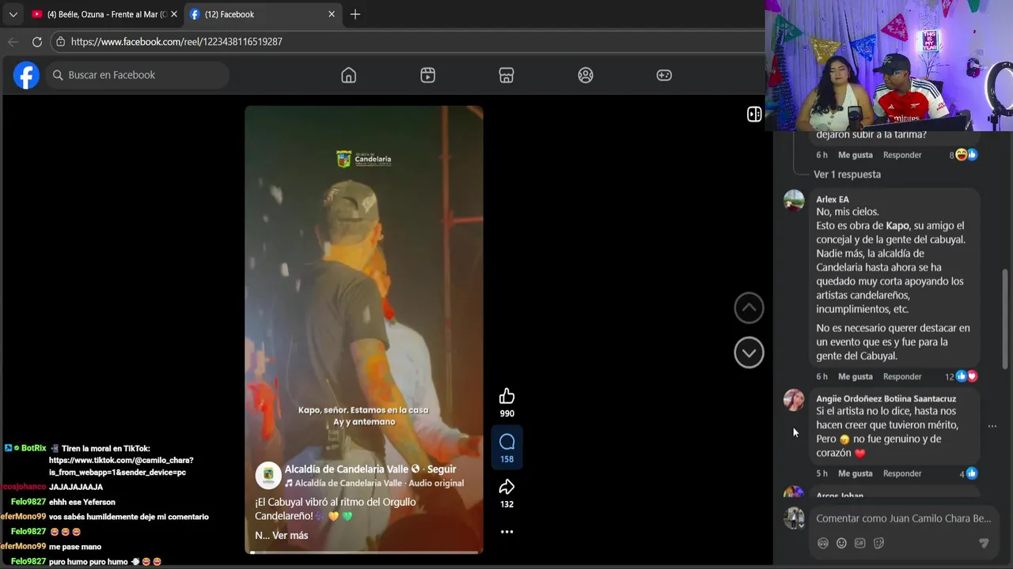Open reel comments bubble icon
The height and width of the screenshot is (569, 1013).
pyautogui.click(x=507, y=442)
